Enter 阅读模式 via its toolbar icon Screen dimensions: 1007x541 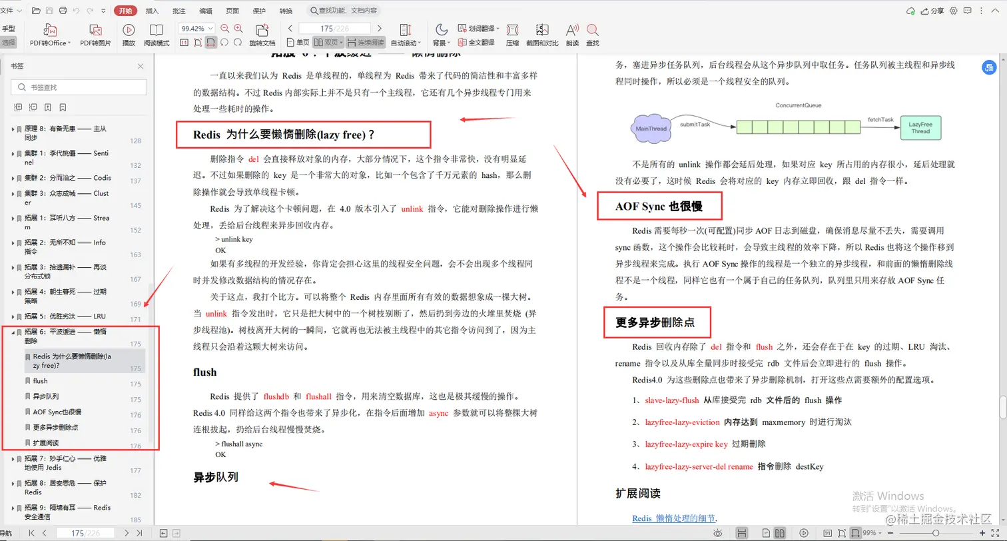(157, 32)
